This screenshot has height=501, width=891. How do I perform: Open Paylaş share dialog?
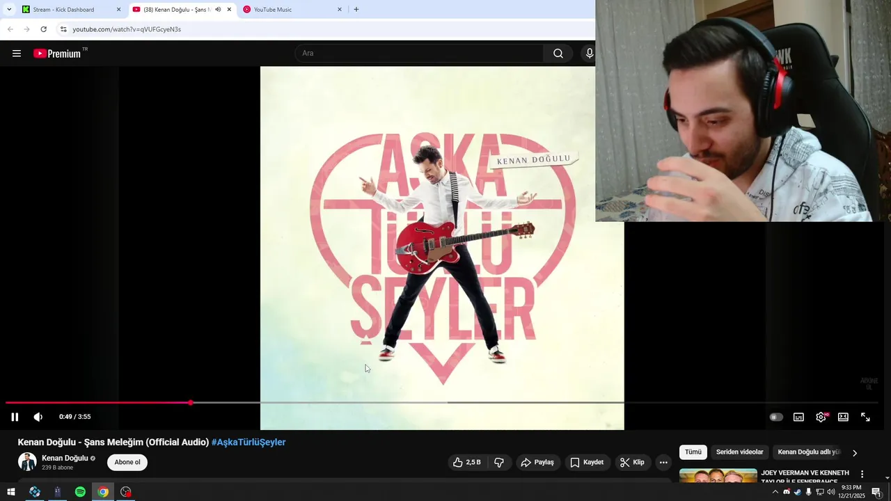point(537,462)
